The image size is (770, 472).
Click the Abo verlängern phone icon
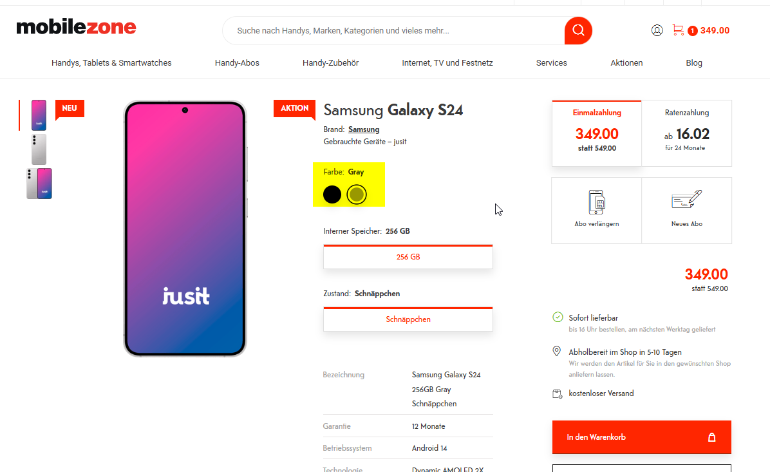pos(596,202)
